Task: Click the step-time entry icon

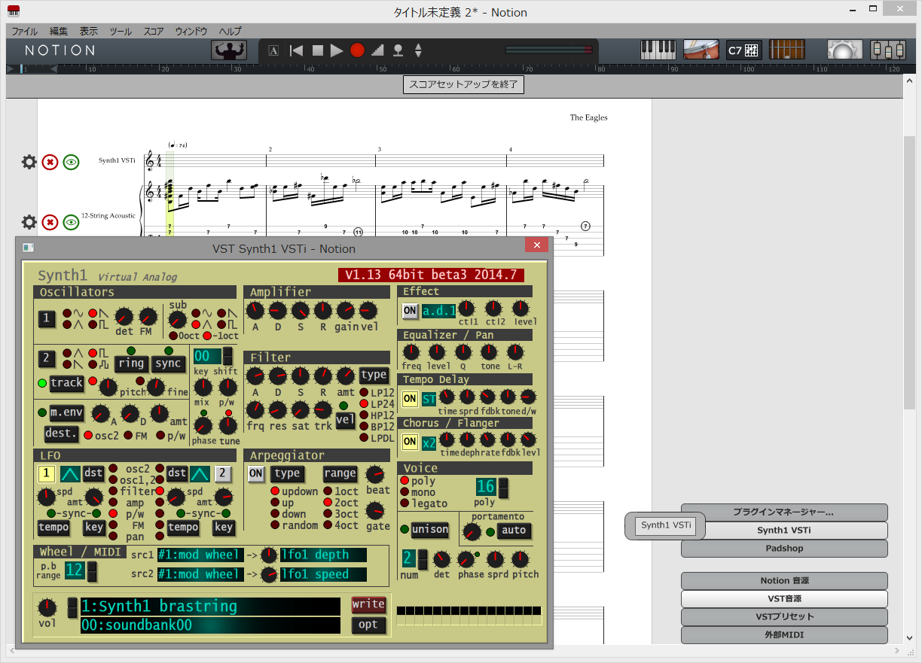Action: pyautogui.click(x=377, y=50)
